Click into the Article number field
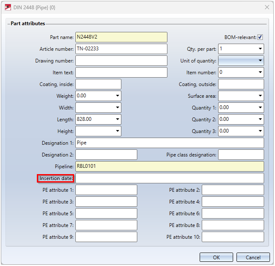This screenshot has height=266, width=275. click(121, 49)
